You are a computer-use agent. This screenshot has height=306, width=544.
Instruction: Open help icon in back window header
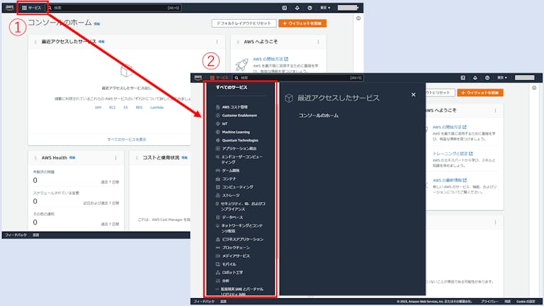pyautogui.click(x=310, y=8)
